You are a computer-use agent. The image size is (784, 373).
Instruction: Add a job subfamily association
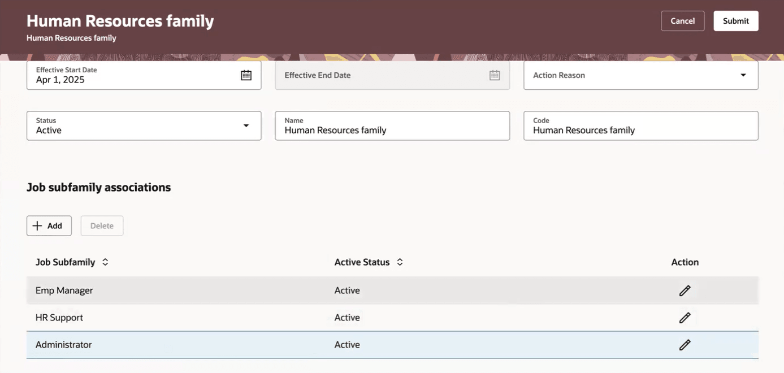(x=49, y=225)
